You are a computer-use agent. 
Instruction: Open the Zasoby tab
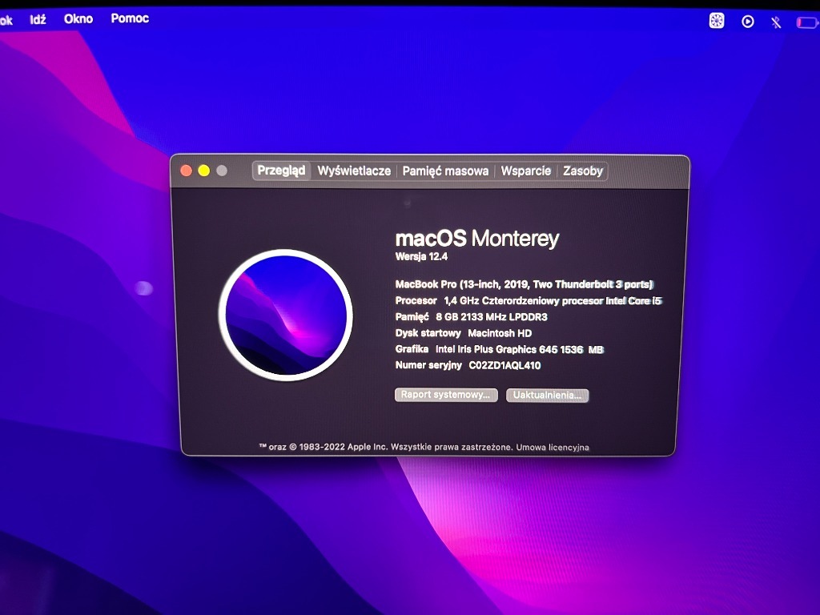click(583, 171)
